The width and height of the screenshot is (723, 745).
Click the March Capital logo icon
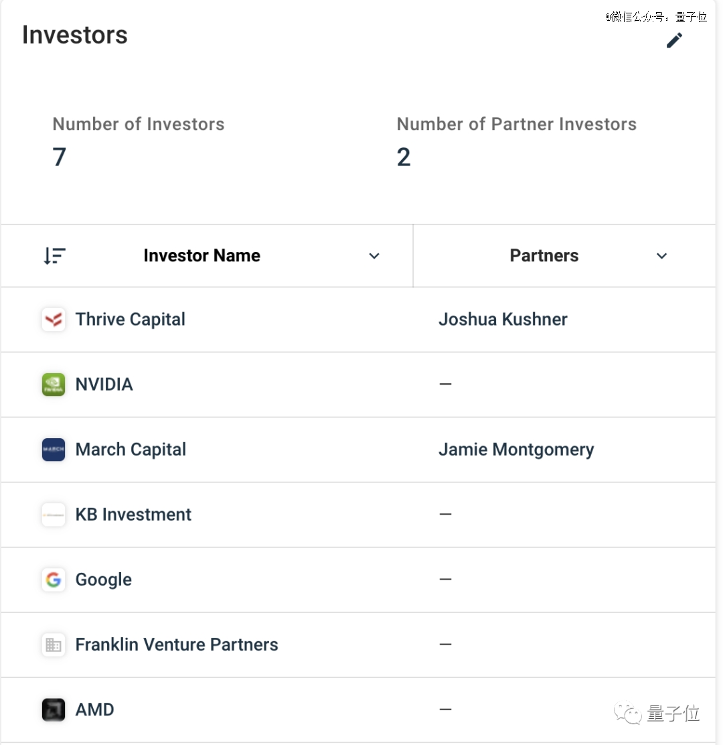click(54, 450)
